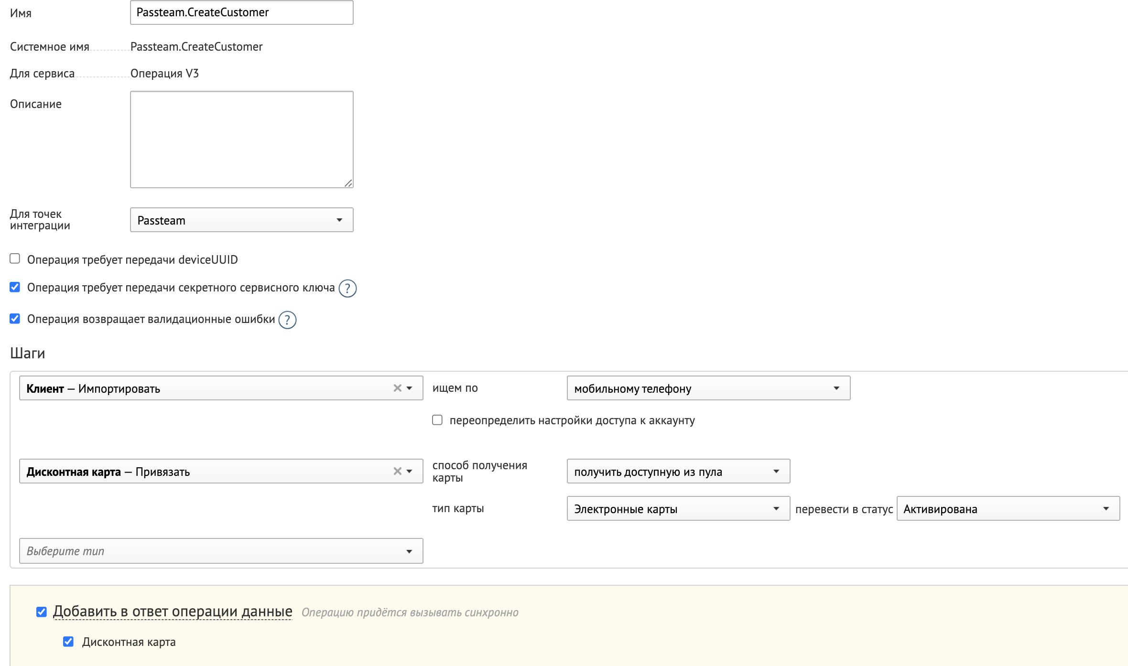Viewport: 1128px width, 666px height.
Task: Uncheck the 'Дисконтная карта' response checkbox
Action: point(68,641)
